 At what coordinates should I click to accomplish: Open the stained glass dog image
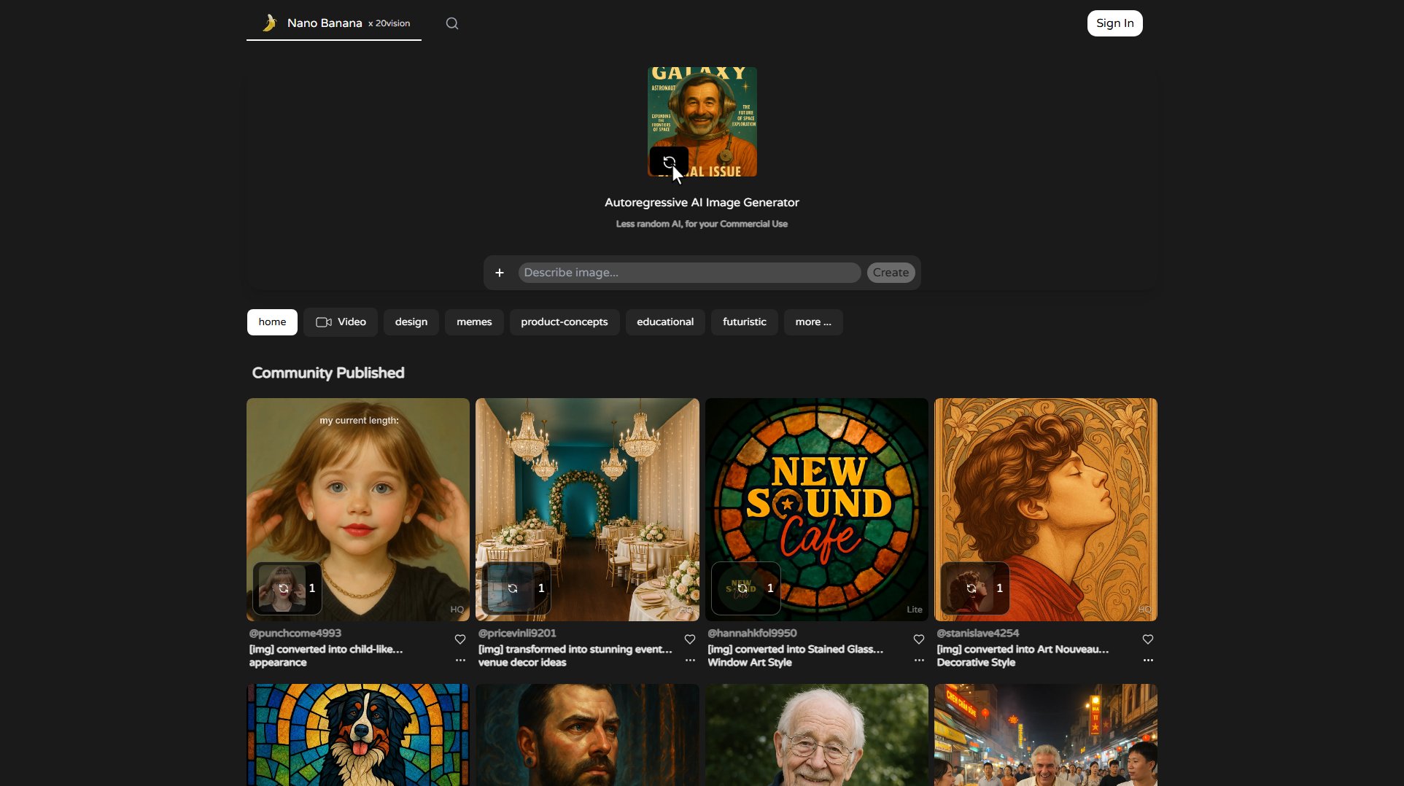[x=358, y=735]
